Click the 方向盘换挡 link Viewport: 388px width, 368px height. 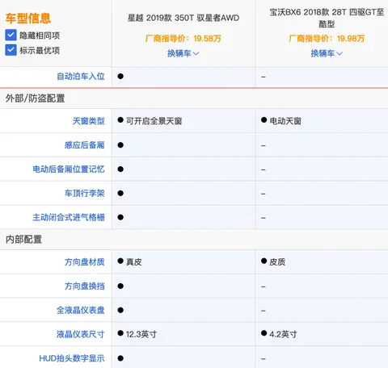(84, 286)
